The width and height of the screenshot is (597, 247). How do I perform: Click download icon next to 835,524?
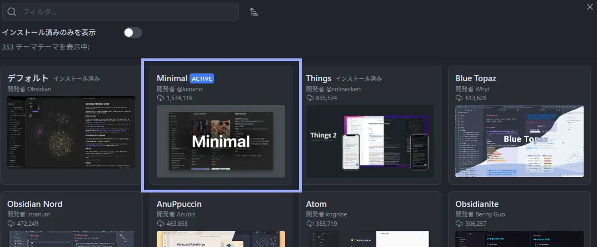pyautogui.click(x=310, y=98)
